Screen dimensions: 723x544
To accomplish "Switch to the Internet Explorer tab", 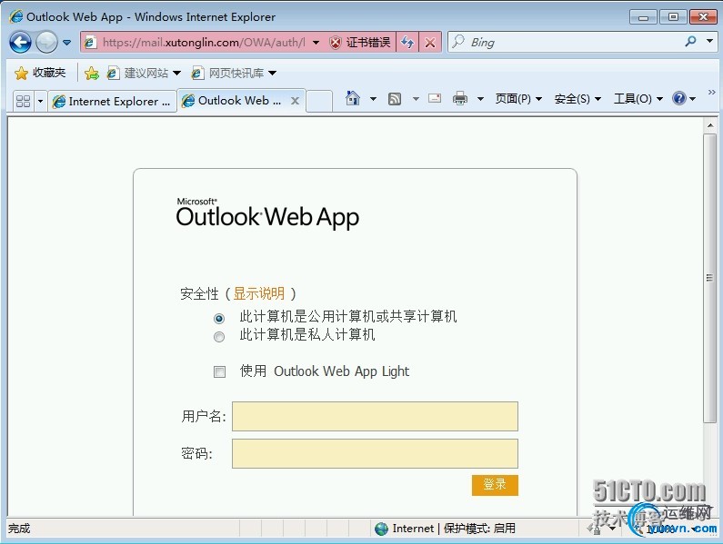I will pos(112,101).
